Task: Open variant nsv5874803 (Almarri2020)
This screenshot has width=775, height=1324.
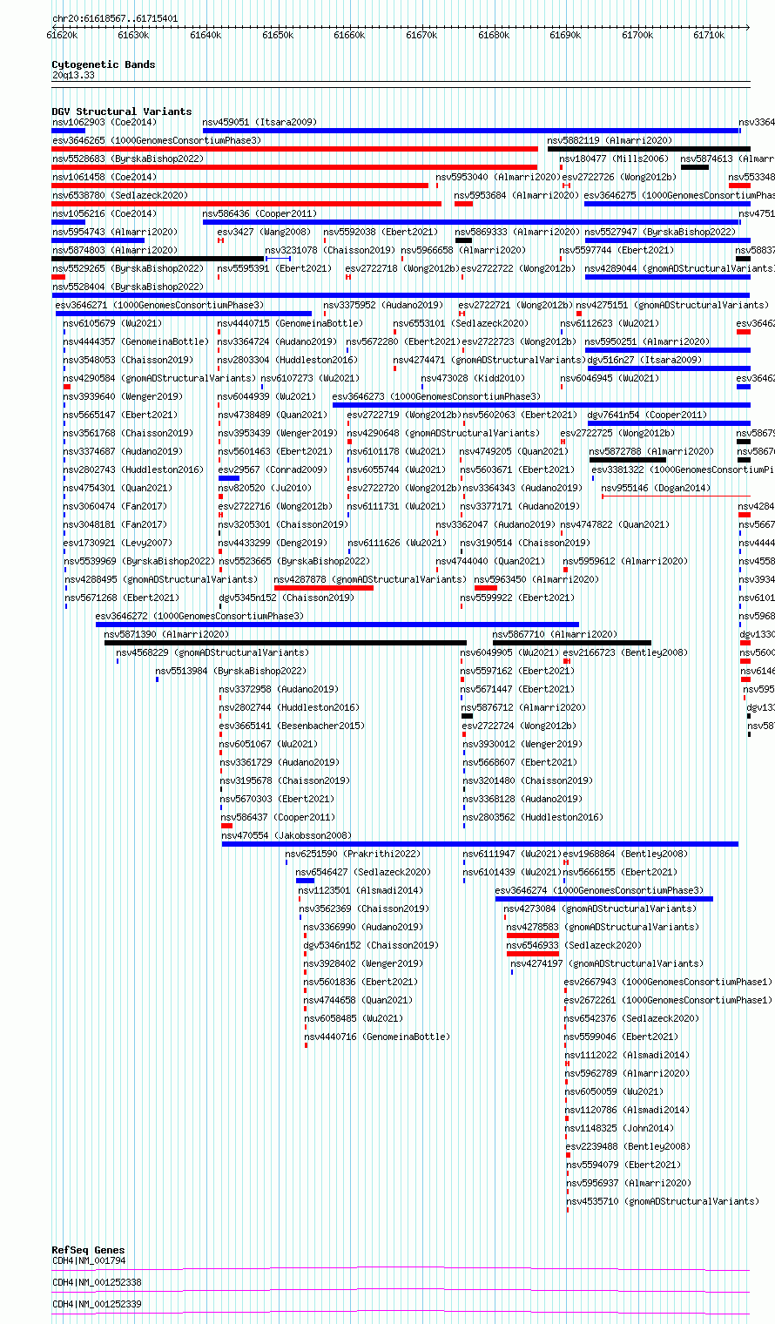Action: [115, 251]
